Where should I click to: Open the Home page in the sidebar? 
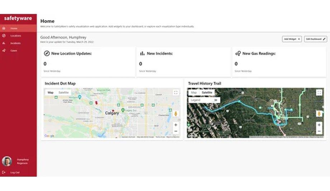(18, 28)
